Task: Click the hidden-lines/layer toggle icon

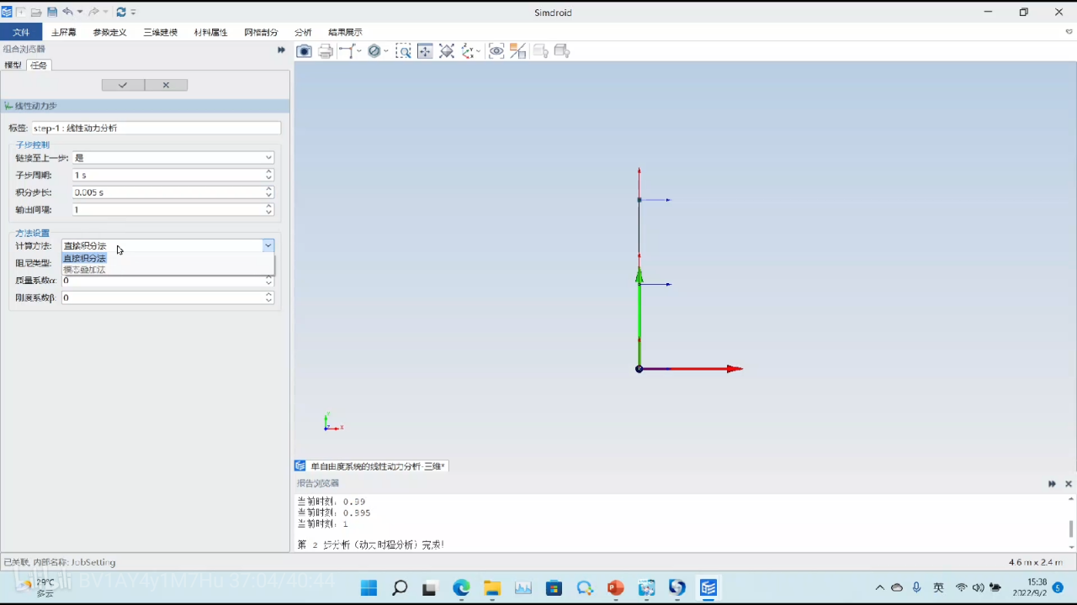Action: point(518,51)
